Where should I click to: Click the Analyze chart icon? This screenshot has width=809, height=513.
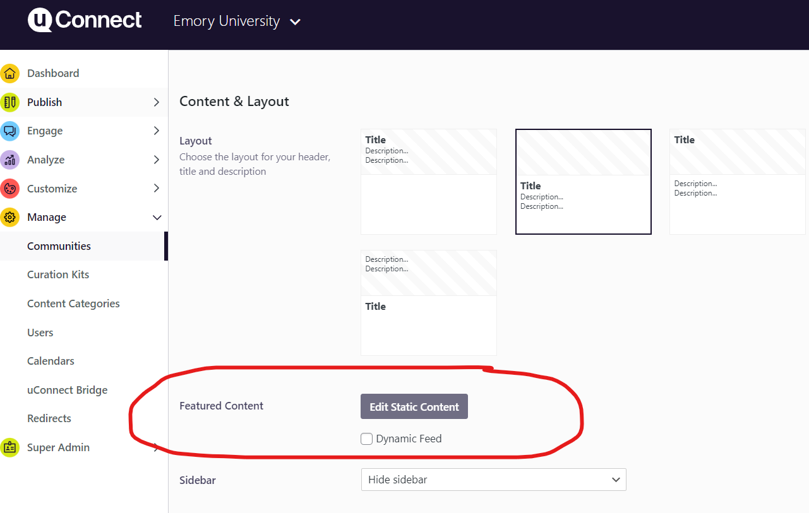[x=9, y=160]
